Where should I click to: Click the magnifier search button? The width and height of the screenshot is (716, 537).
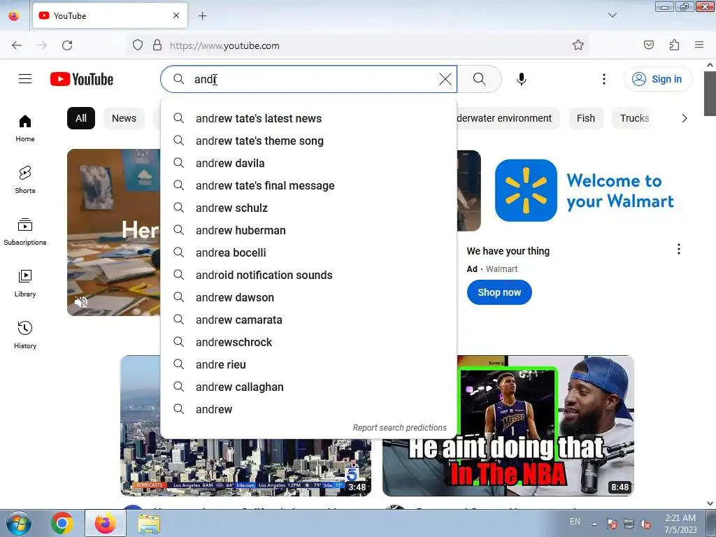(x=479, y=79)
